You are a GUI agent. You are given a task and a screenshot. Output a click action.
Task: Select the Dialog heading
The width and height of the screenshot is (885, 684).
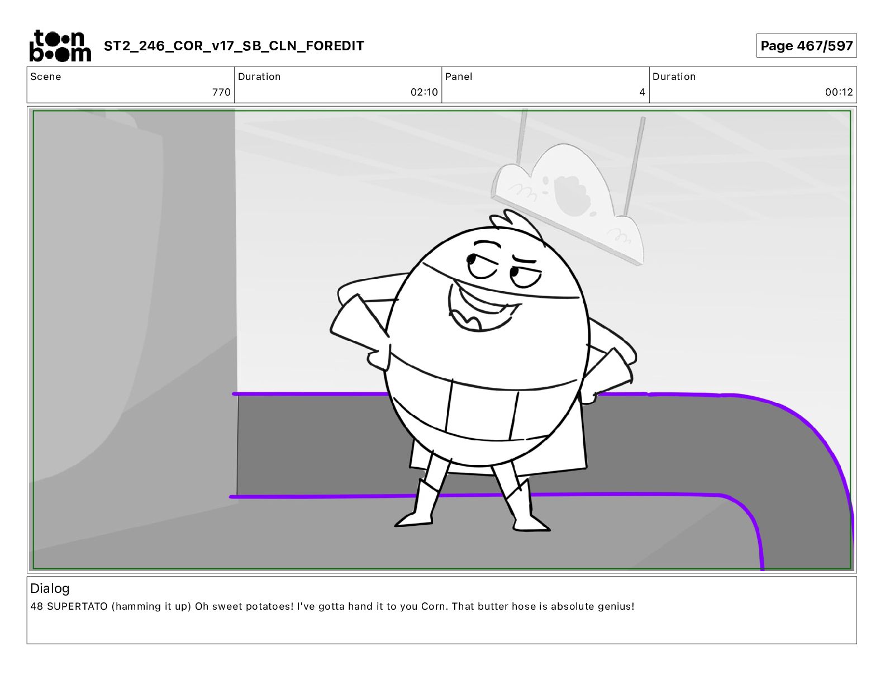coord(50,588)
